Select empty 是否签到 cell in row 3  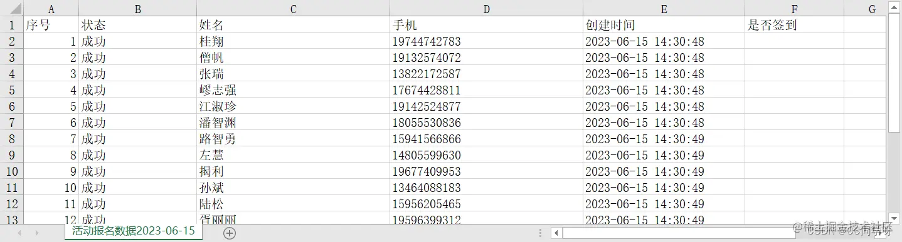[x=795, y=58]
